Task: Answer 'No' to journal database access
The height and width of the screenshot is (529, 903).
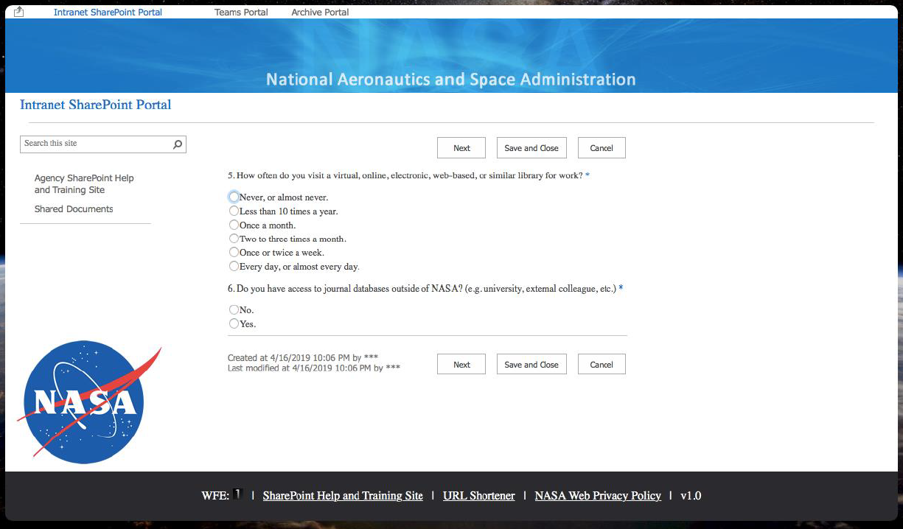Action: pyautogui.click(x=234, y=310)
